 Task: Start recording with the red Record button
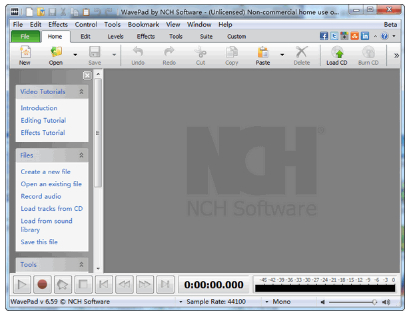[x=42, y=284]
